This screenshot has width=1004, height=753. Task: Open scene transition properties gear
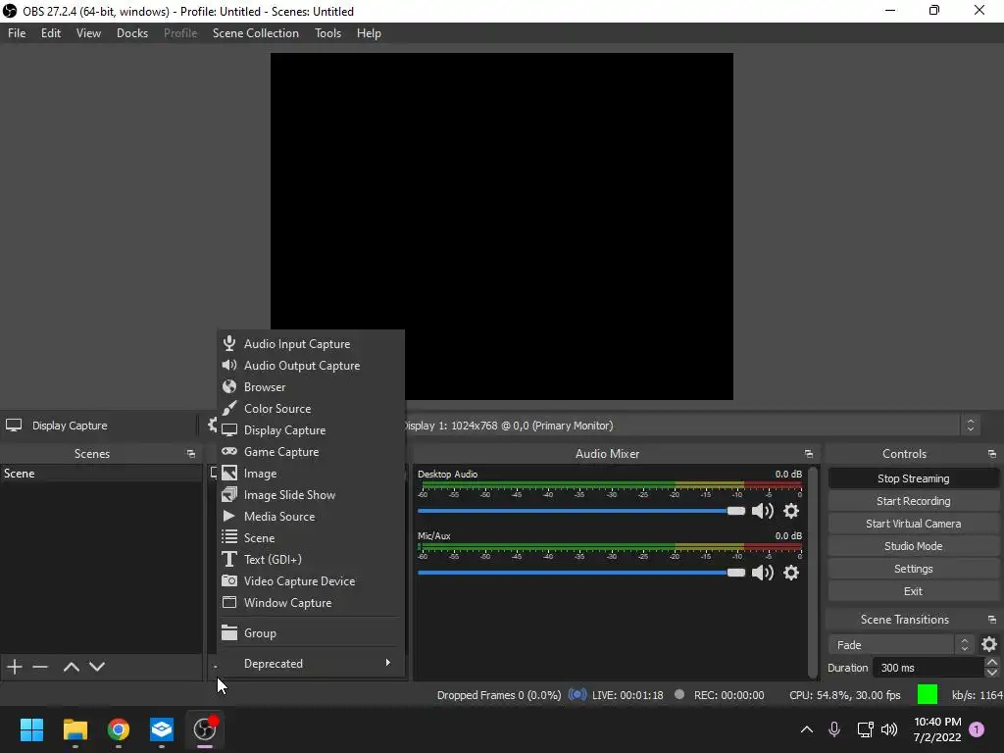pos(989,644)
